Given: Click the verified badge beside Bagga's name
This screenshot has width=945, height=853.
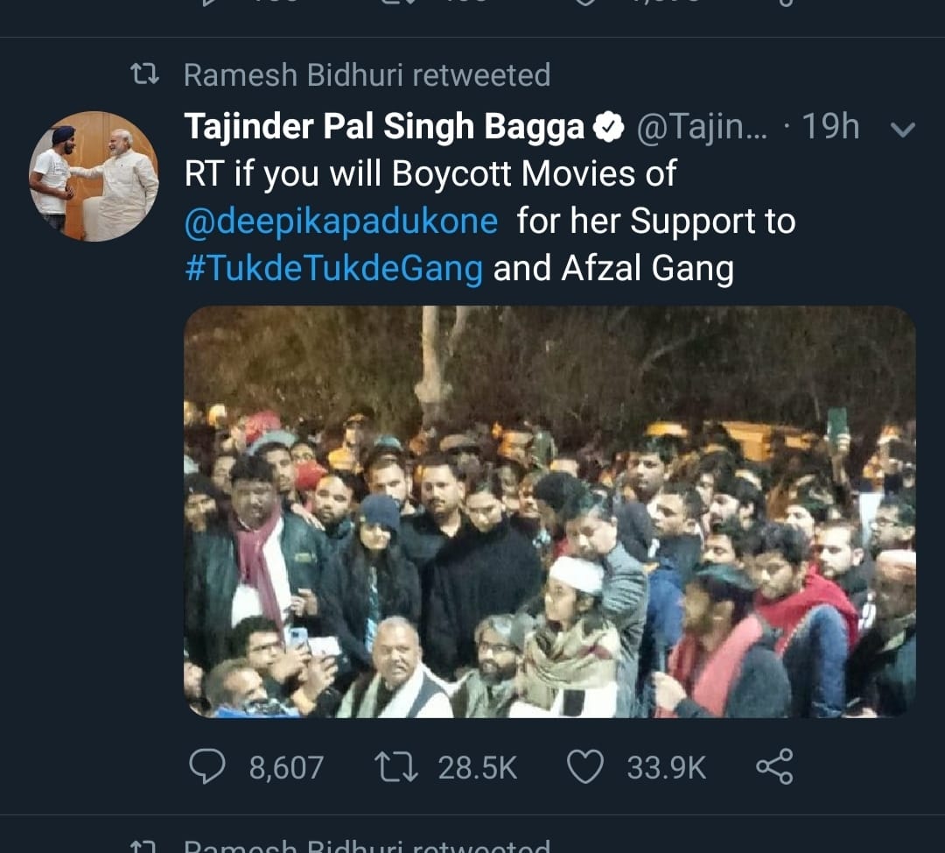Looking at the screenshot, I should (x=608, y=130).
